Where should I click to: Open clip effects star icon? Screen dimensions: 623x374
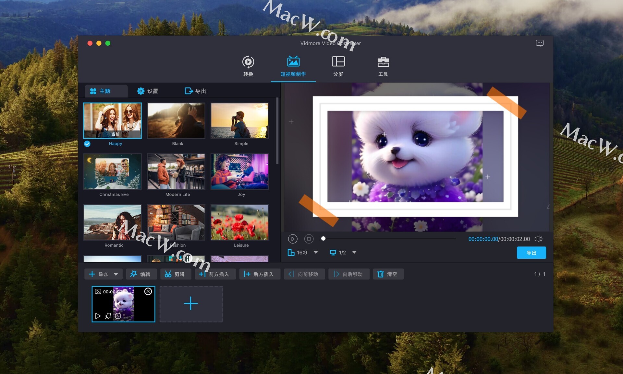click(x=108, y=316)
